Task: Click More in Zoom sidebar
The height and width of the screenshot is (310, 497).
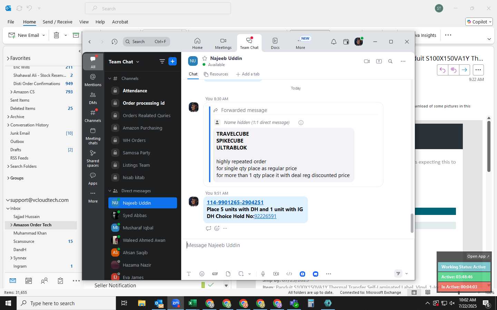Action: (x=93, y=197)
